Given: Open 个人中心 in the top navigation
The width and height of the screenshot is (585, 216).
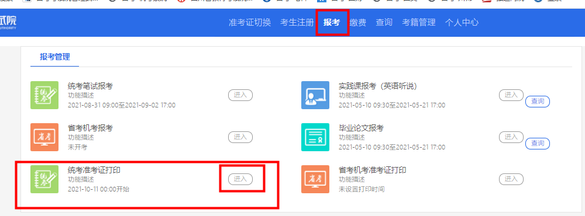Looking at the screenshot, I should (x=462, y=22).
